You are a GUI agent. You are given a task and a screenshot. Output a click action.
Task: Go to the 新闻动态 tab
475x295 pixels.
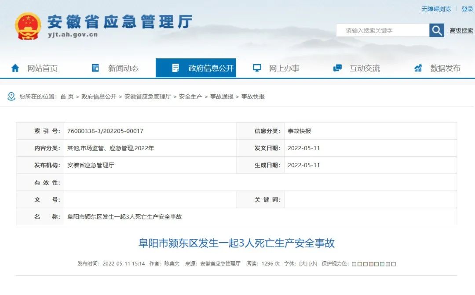[x=115, y=68]
